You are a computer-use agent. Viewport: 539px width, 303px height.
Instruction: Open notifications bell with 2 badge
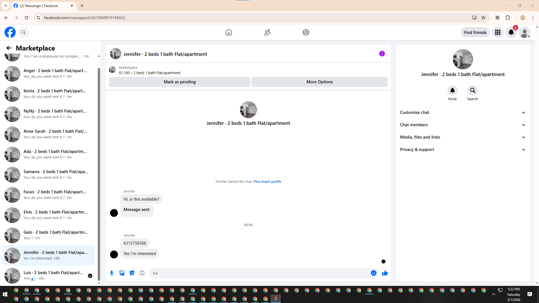coord(511,32)
